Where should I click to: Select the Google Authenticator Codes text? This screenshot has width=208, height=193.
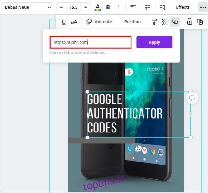click(x=125, y=113)
